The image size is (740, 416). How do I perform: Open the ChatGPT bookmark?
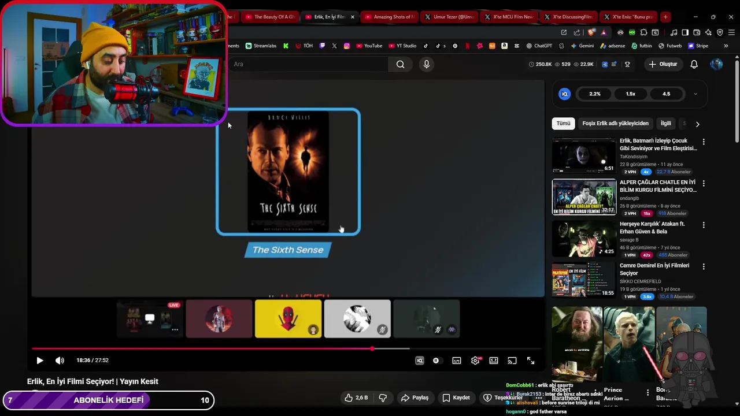[x=539, y=46]
